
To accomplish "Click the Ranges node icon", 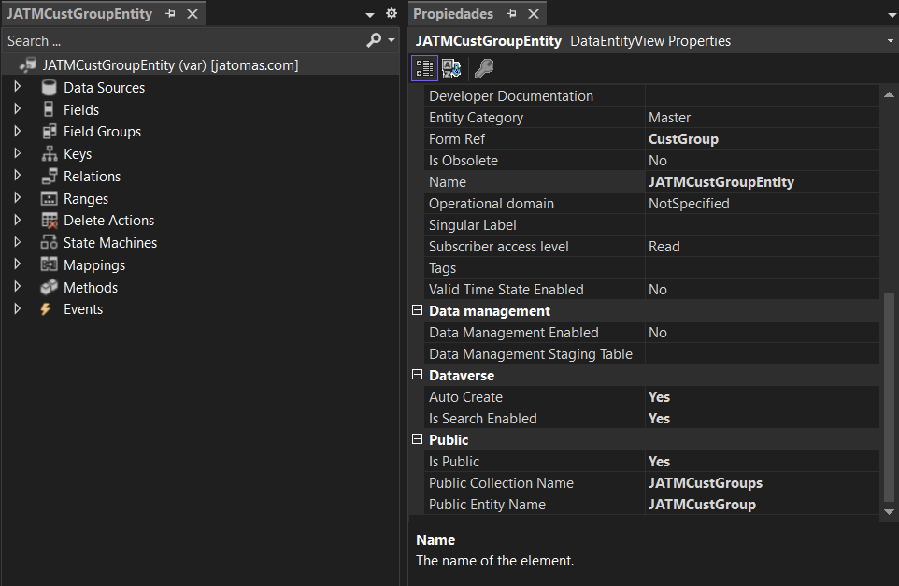I will click(50, 198).
